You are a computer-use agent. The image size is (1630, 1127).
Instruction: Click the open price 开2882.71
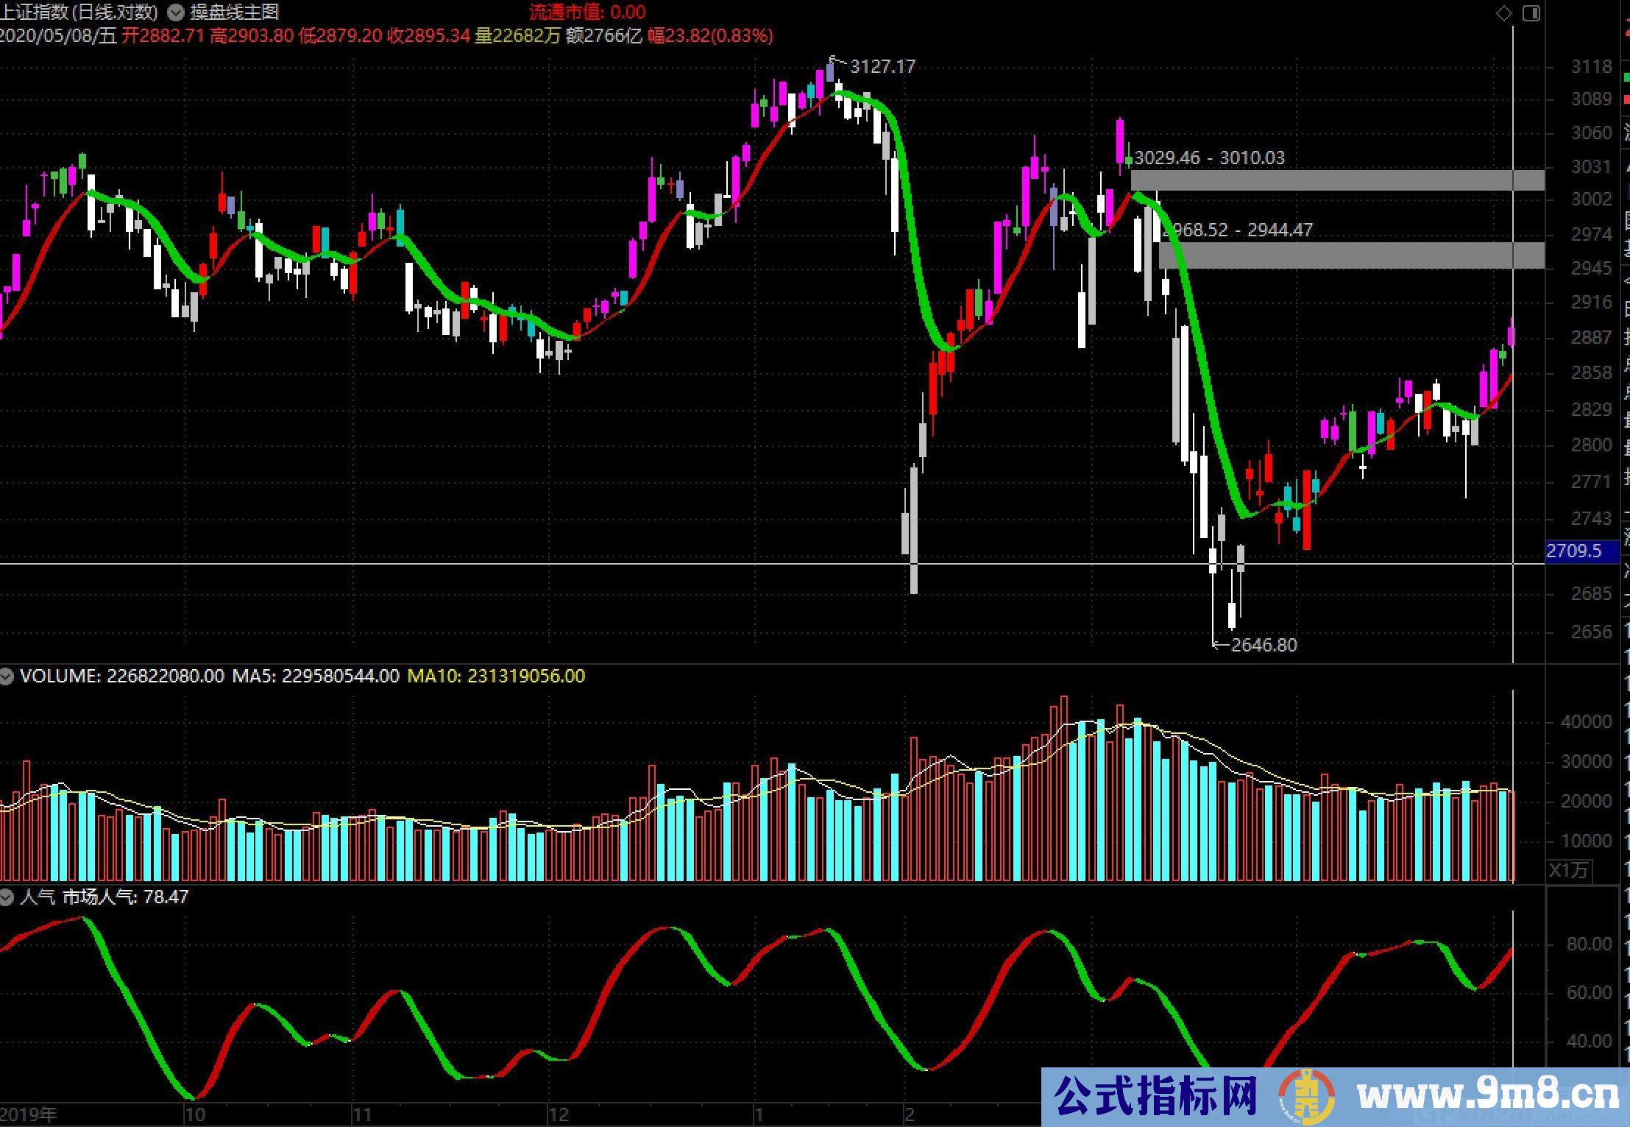(x=163, y=35)
